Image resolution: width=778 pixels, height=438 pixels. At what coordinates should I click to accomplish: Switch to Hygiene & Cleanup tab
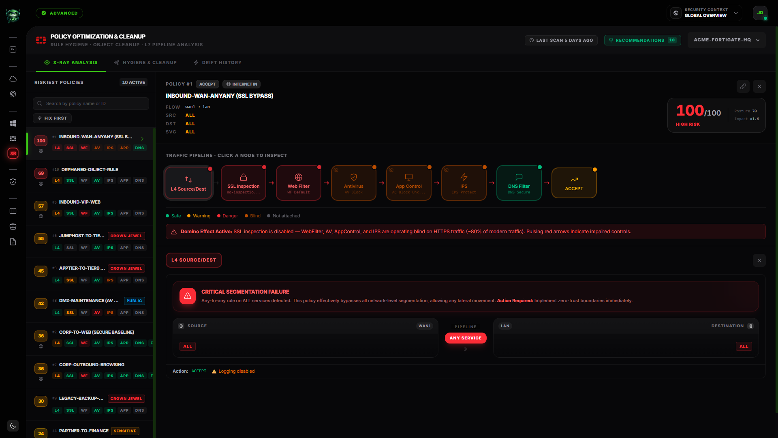(145, 62)
